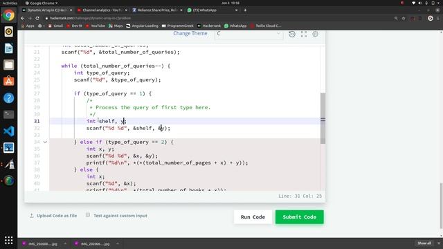
Task: Open Chrome three-dot menu
Action: (x=438, y=18)
